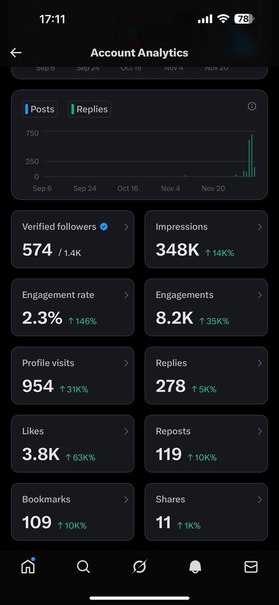Toggle the Replies series in chart
The width and height of the screenshot is (279, 605).
point(90,109)
